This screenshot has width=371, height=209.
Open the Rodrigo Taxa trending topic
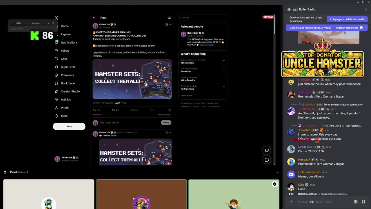(x=187, y=89)
